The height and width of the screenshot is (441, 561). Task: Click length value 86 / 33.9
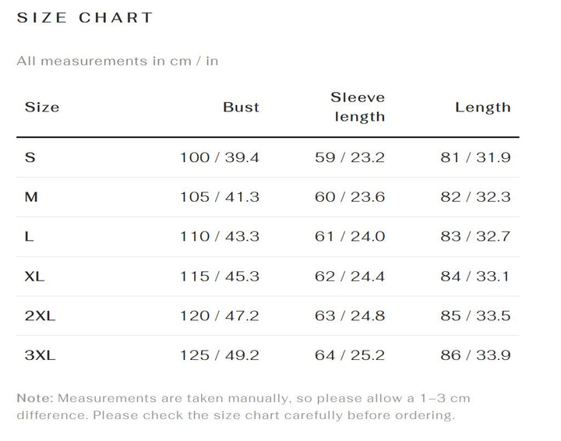click(475, 355)
